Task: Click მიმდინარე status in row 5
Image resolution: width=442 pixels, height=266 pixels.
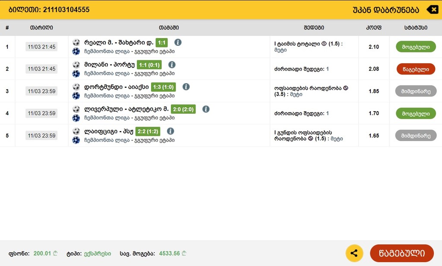Action: click(x=416, y=135)
